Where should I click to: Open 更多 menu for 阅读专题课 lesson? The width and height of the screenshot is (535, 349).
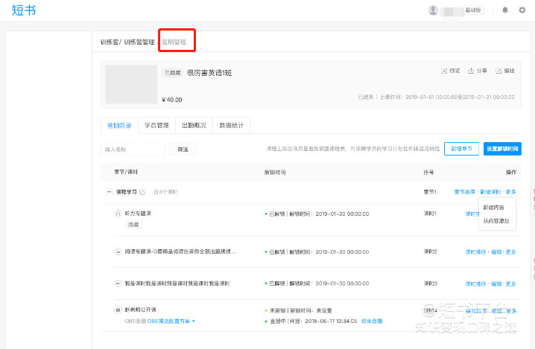[x=510, y=252]
